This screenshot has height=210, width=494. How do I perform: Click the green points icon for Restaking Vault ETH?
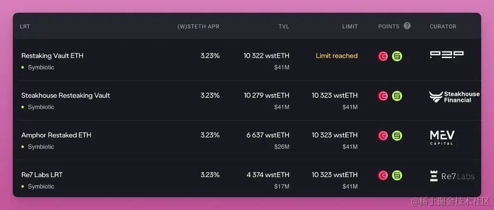tap(397, 56)
